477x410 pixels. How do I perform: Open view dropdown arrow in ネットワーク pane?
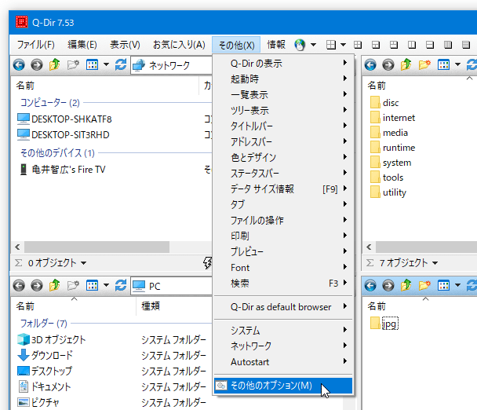click(106, 64)
